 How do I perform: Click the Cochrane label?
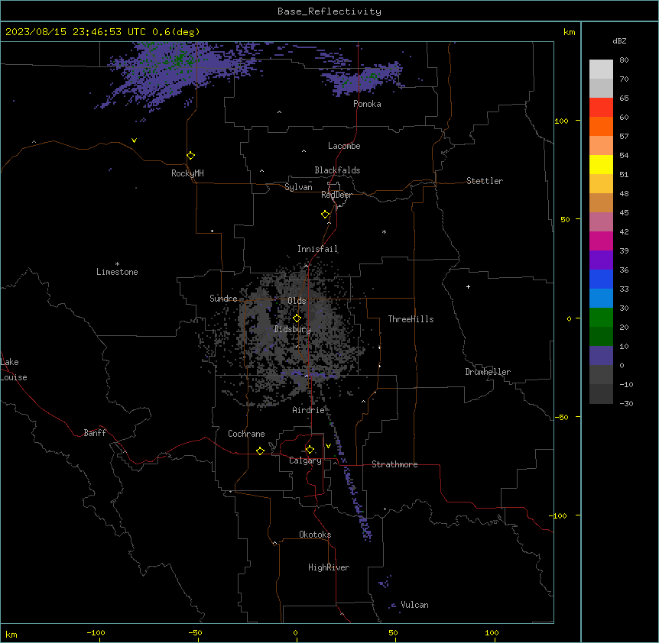(246, 434)
